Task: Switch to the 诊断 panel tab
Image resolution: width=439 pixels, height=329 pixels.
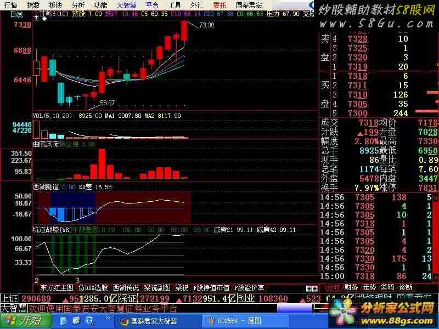Action: (x=406, y=287)
